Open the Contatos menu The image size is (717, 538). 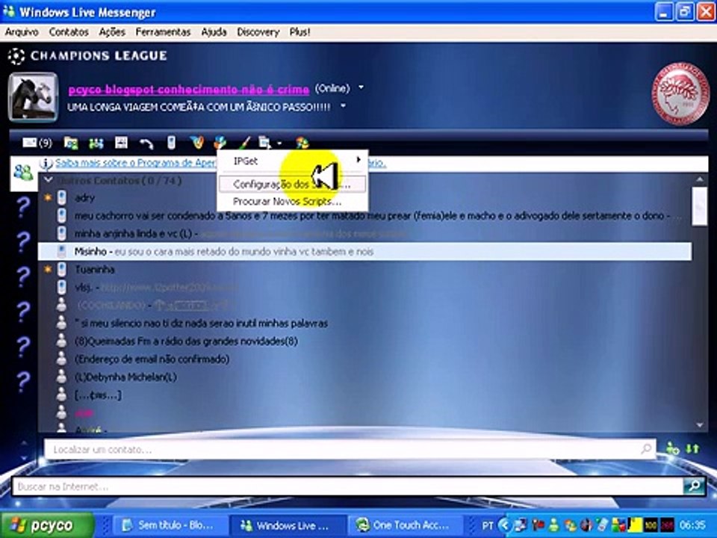[69, 32]
